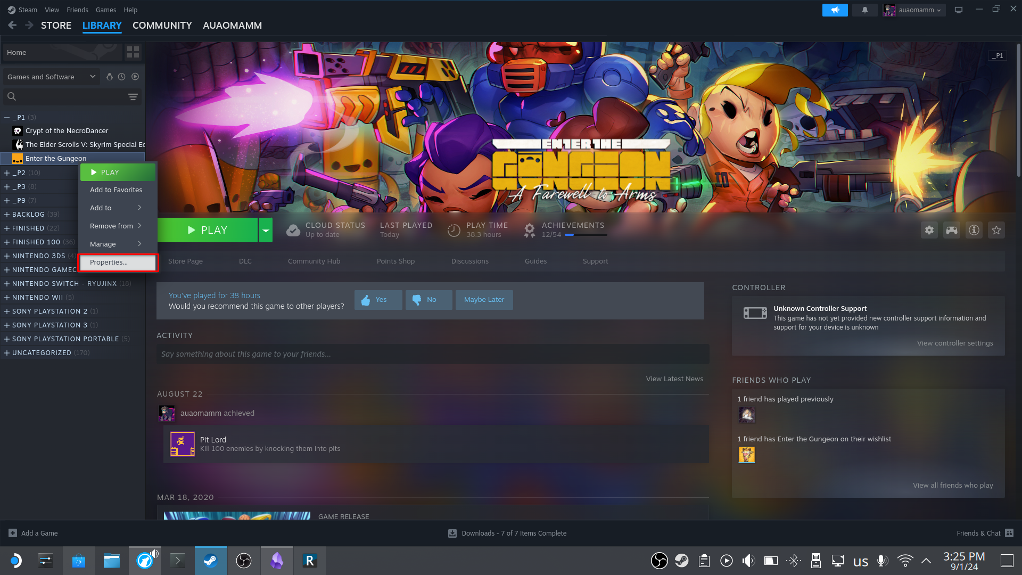Expand the BACKLOG collection
The width and height of the screenshot is (1022, 575).
[7, 214]
